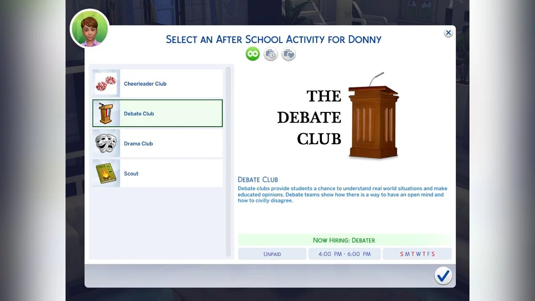
Task: Close the activity selection dialog
Action: tap(448, 33)
